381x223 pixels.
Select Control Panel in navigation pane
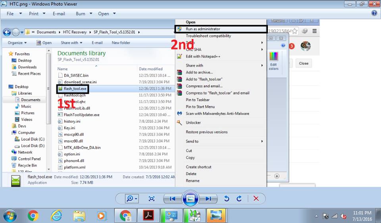29,159
